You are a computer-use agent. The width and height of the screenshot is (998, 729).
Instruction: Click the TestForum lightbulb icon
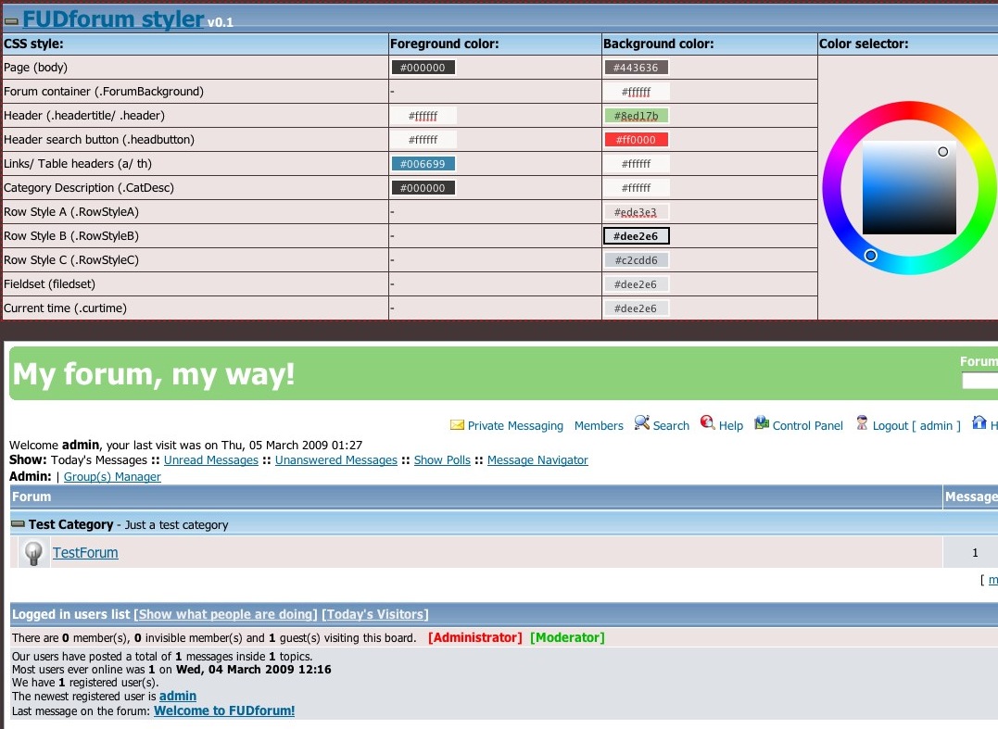click(x=33, y=552)
